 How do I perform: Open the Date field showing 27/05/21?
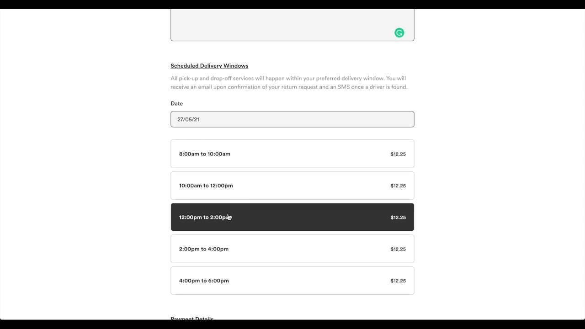(x=292, y=119)
